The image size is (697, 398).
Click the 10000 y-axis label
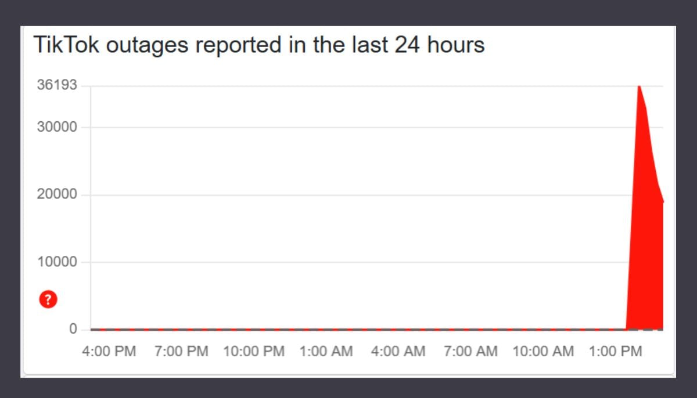57,262
